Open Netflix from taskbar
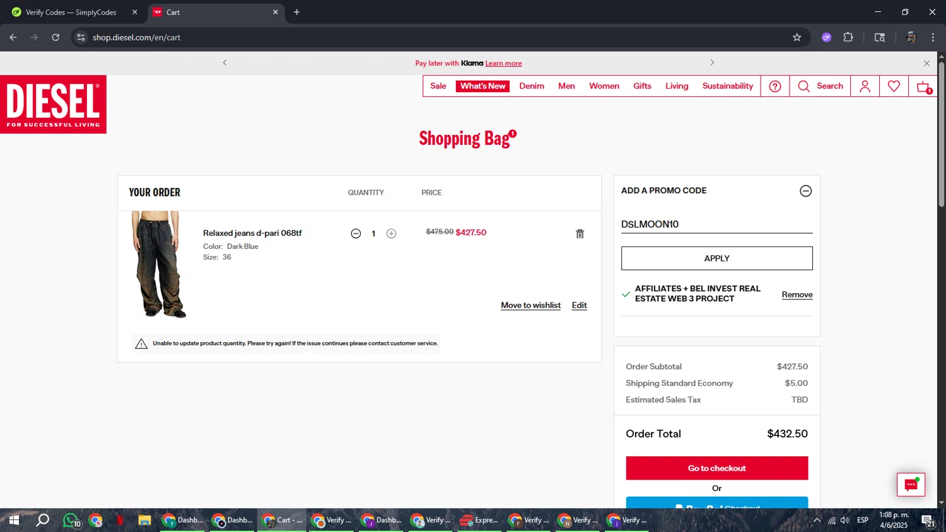Image resolution: width=946 pixels, height=532 pixels. coord(120,520)
